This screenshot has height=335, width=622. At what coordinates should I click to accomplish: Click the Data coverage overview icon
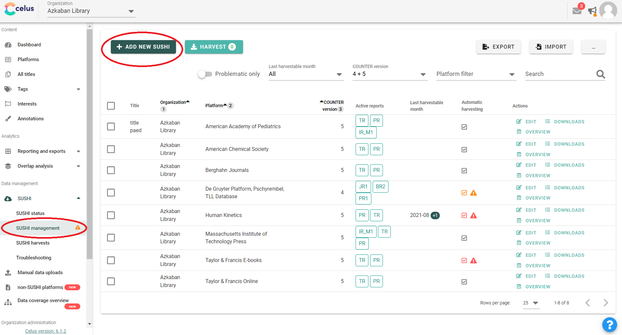point(8,302)
